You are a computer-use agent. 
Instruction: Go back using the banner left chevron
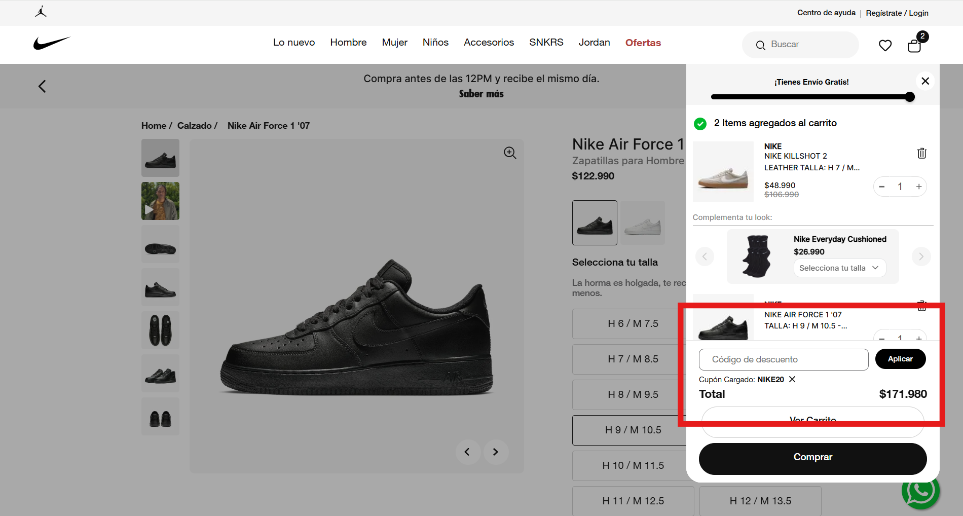(42, 86)
